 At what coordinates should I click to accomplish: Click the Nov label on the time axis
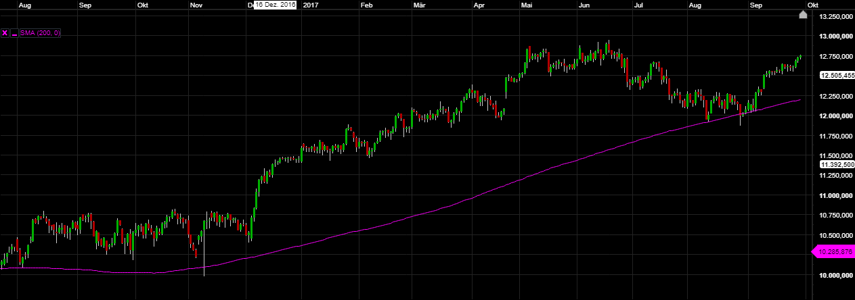coord(196,5)
